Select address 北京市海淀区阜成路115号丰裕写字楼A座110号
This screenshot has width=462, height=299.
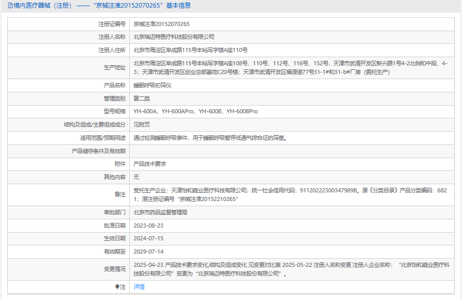tap(191, 51)
